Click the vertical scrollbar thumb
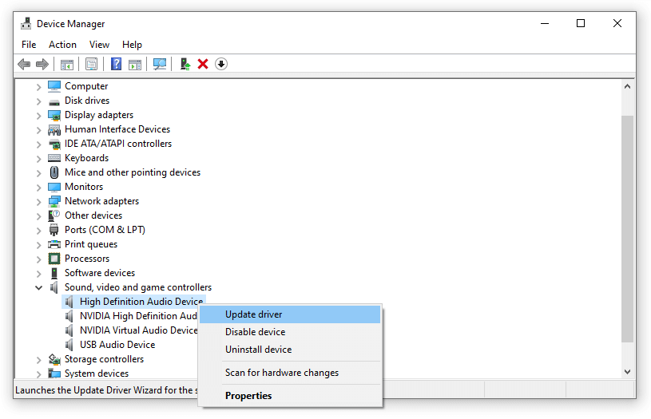Viewport: 651px width, 419px height. (627, 228)
